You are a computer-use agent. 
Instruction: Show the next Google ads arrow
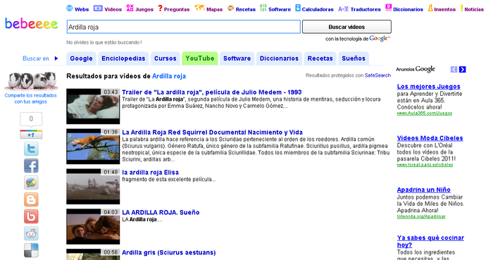tap(462, 70)
